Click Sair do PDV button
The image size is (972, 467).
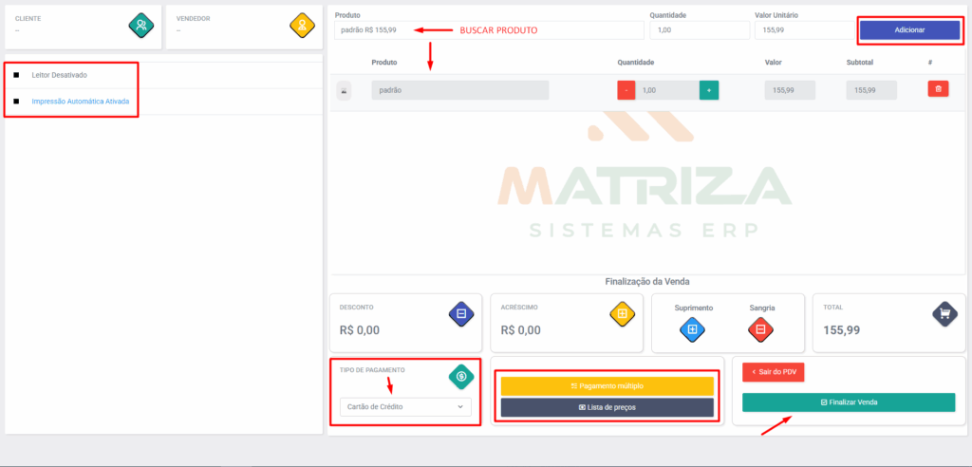[x=773, y=372]
